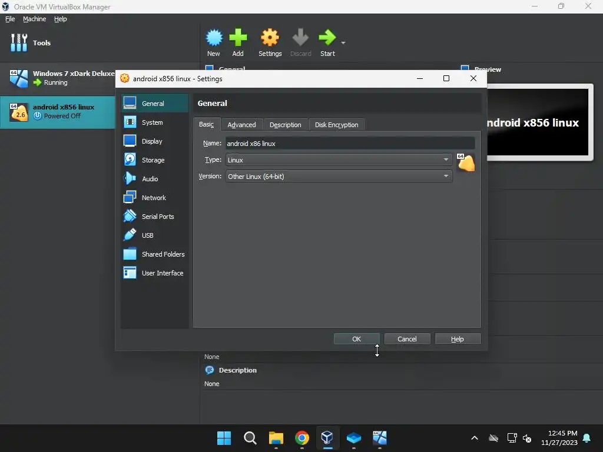Maximize the Settings dialog window
The width and height of the screenshot is (603, 452).
[x=446, y=78]
